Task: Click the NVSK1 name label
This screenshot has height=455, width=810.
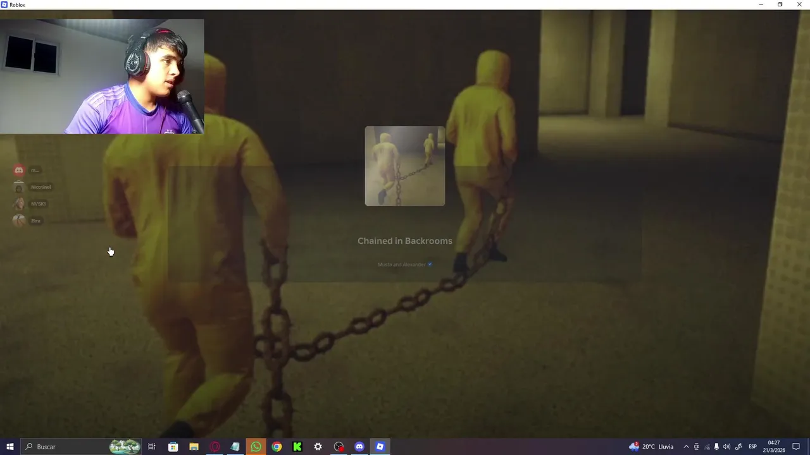Action: click(38, 203)
